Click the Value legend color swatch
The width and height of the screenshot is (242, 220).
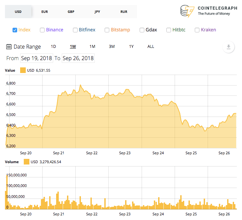point(23,70)
